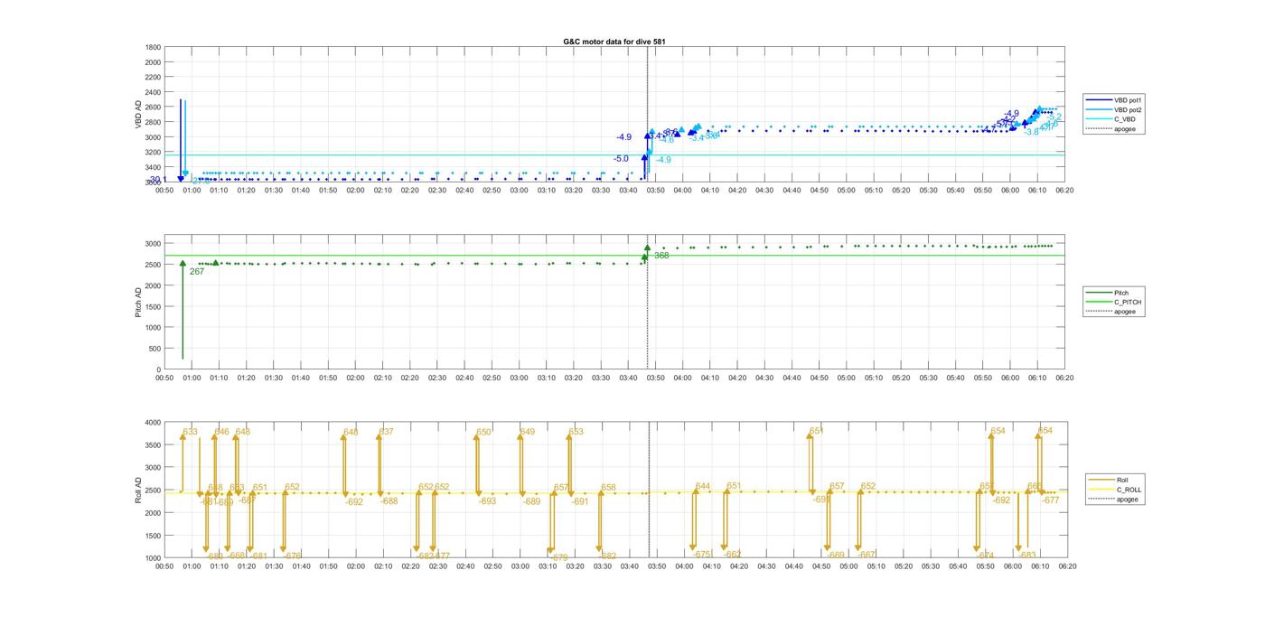The height and width of the screenshot is (626, 1265).
Task: Click the horizontal C_PITCH line in Pitch plot
Action: 614,255
